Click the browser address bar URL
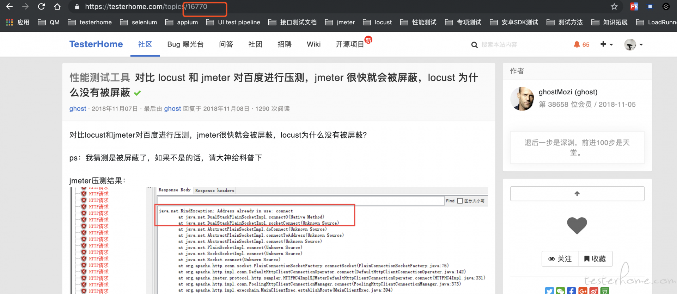This screenshot has height=294, width=677. coord(146,7)
